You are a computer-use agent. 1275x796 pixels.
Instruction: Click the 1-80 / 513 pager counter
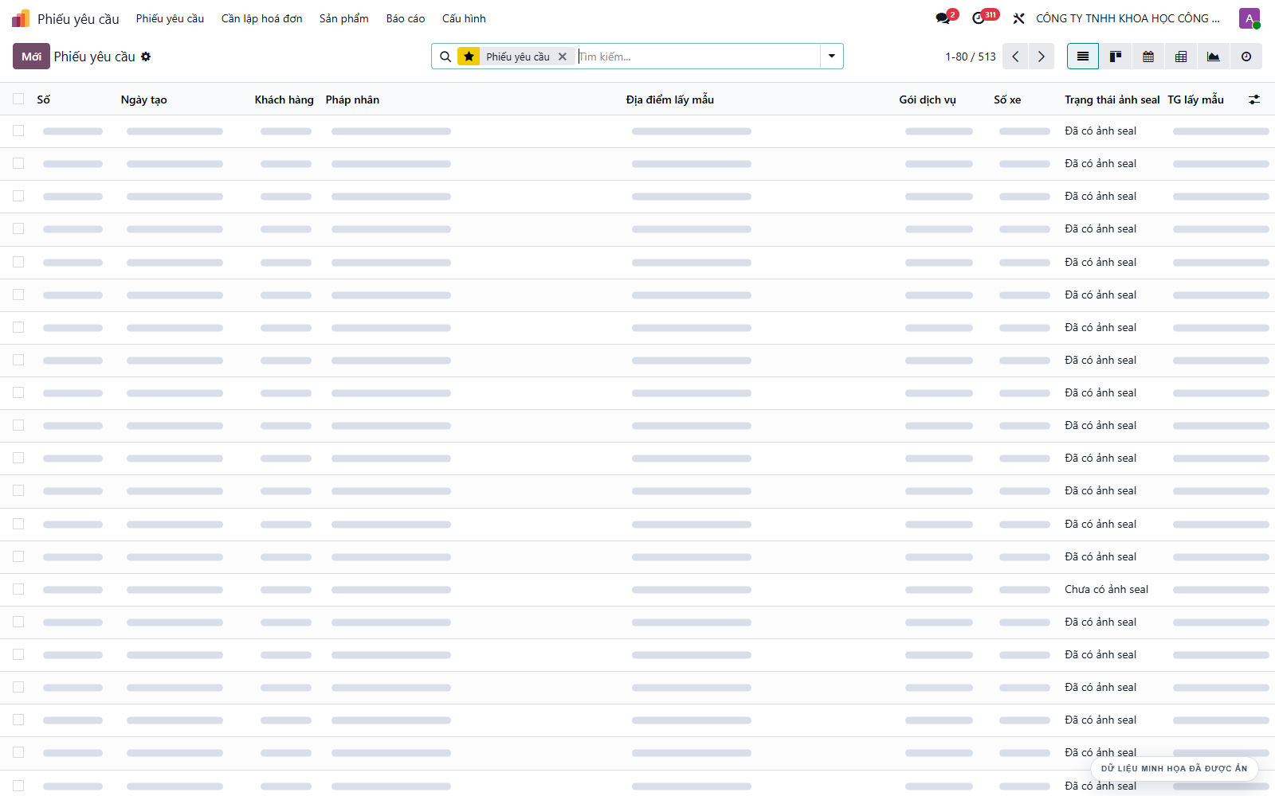point(971,57)
